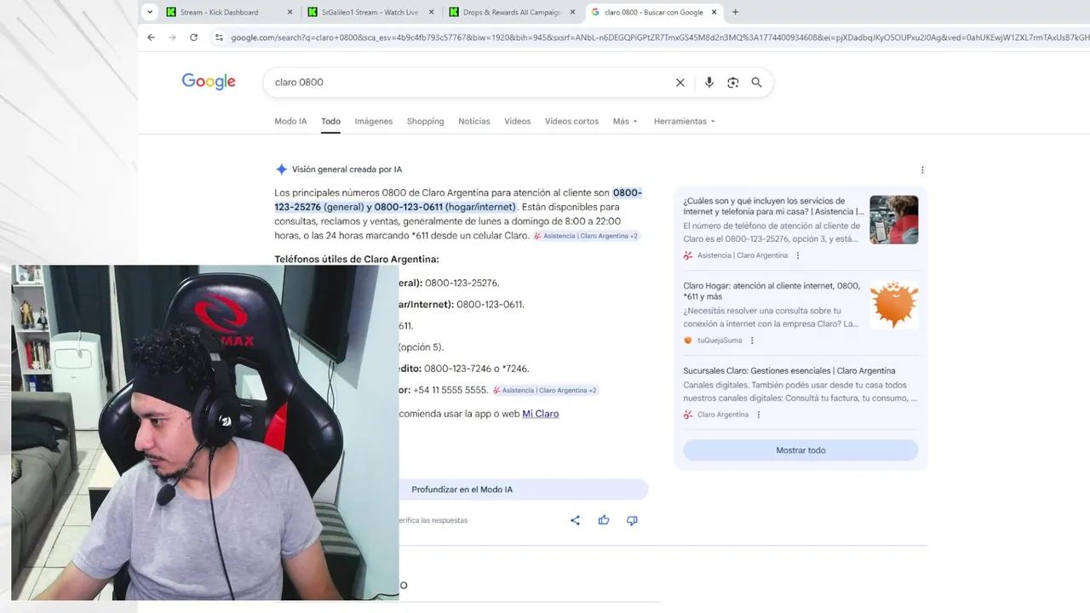Click the Mostrar todo button
Viewport: 1090px width, 613px height.
click(800, 450)
